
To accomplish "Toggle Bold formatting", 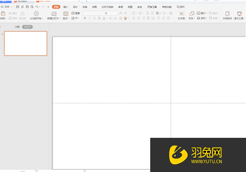I will 85,18.
